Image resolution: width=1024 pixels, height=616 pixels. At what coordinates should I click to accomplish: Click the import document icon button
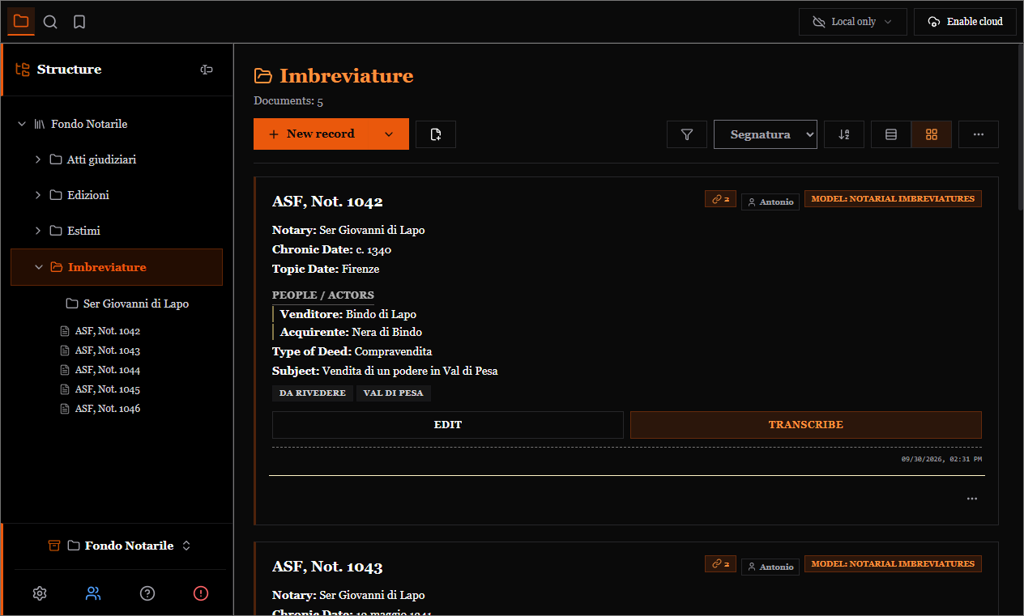436,134
